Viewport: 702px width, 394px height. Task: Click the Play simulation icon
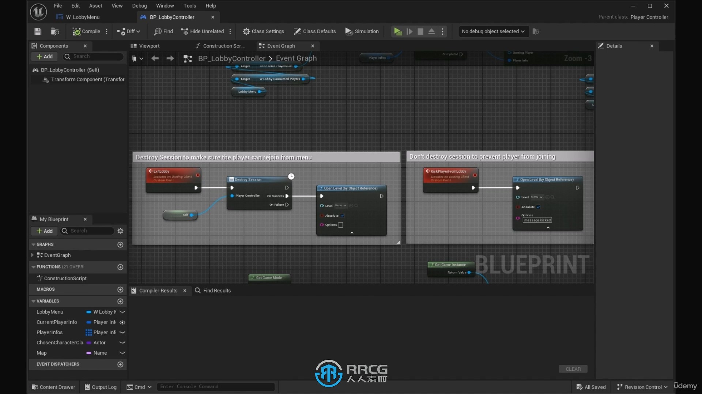(x=397, y=31)
